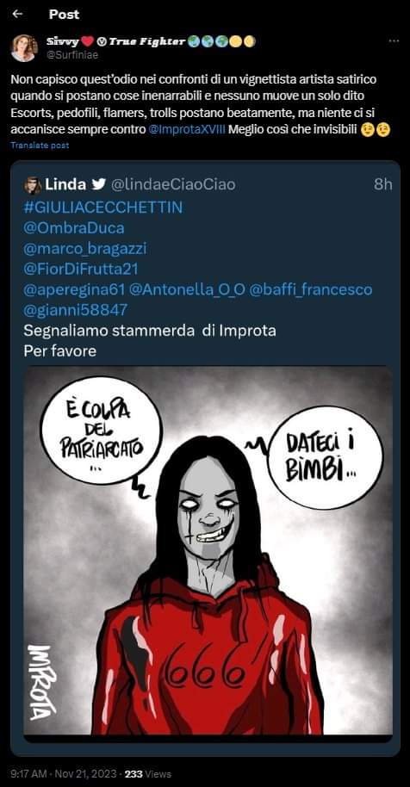410x787 pixels.
Task: Open the @lindaeCiaoCiao handle
Action: click(x=172, y=185)
